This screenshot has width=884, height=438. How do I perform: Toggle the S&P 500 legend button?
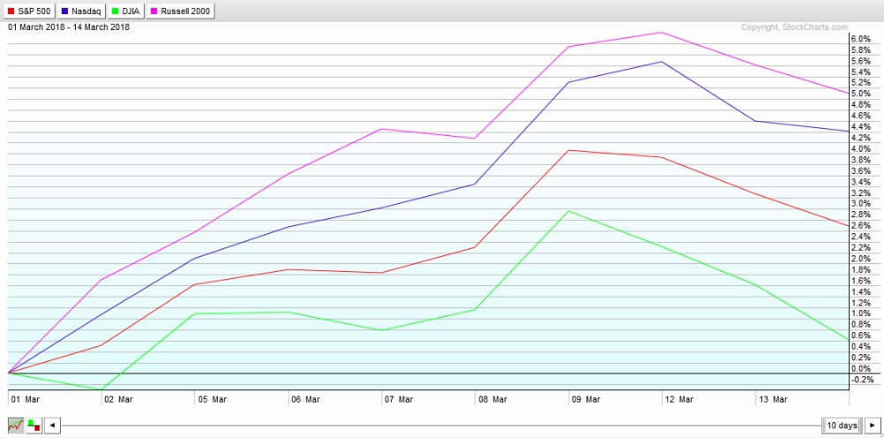(x=29, y=11)
